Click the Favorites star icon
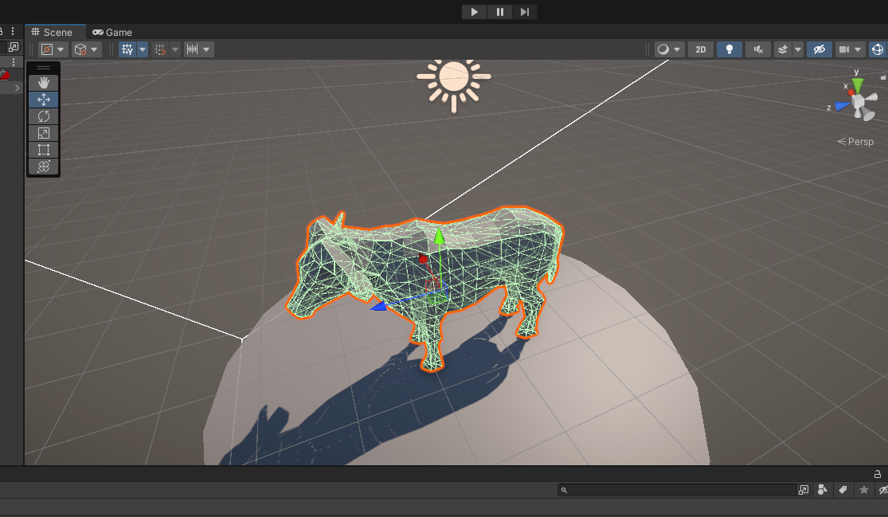 tap(863, 490)
